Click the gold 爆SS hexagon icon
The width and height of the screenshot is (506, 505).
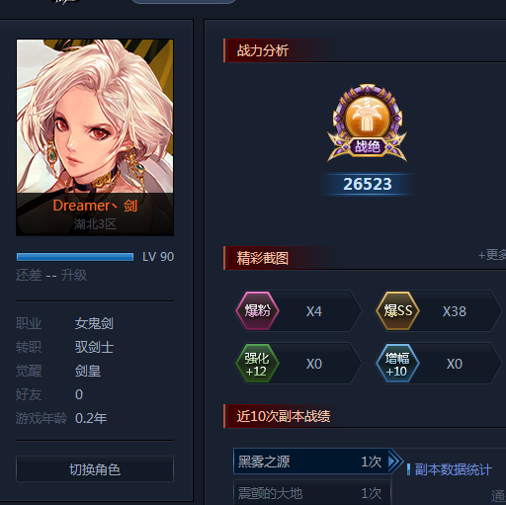click(x=397, y=310)
